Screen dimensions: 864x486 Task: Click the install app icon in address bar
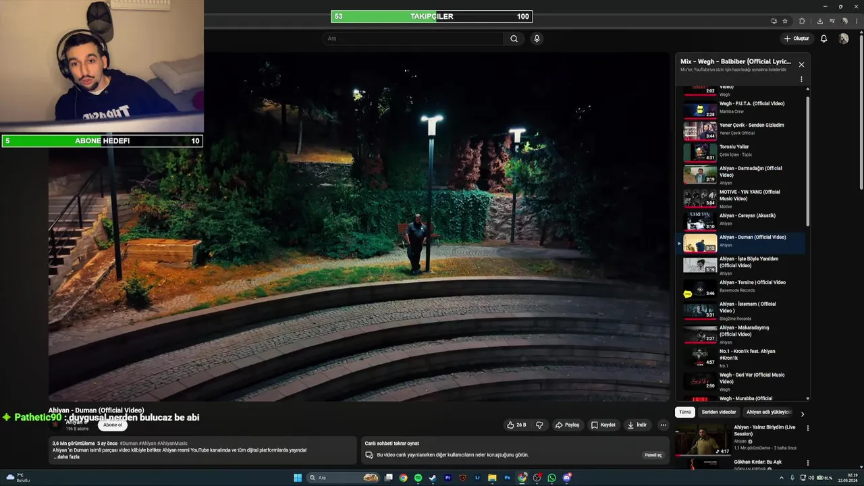(x=774, y=21)
